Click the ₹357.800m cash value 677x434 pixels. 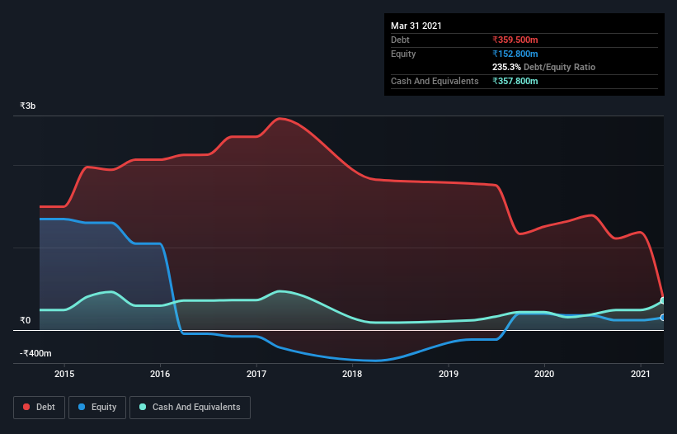click(515, 81)
